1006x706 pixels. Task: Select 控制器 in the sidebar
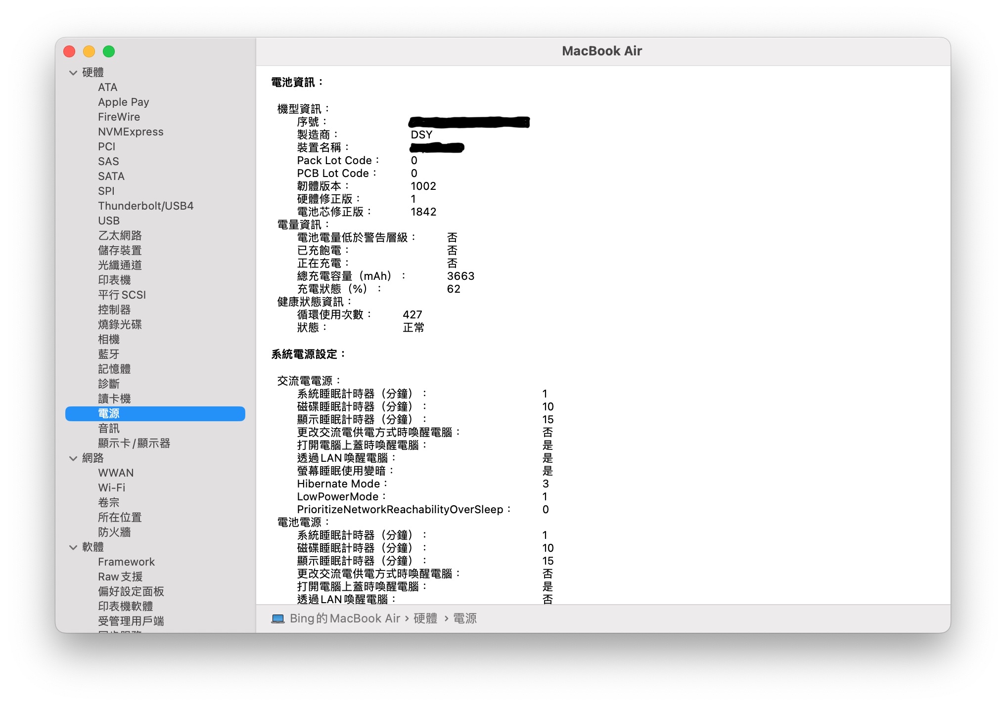click(114, 310)
